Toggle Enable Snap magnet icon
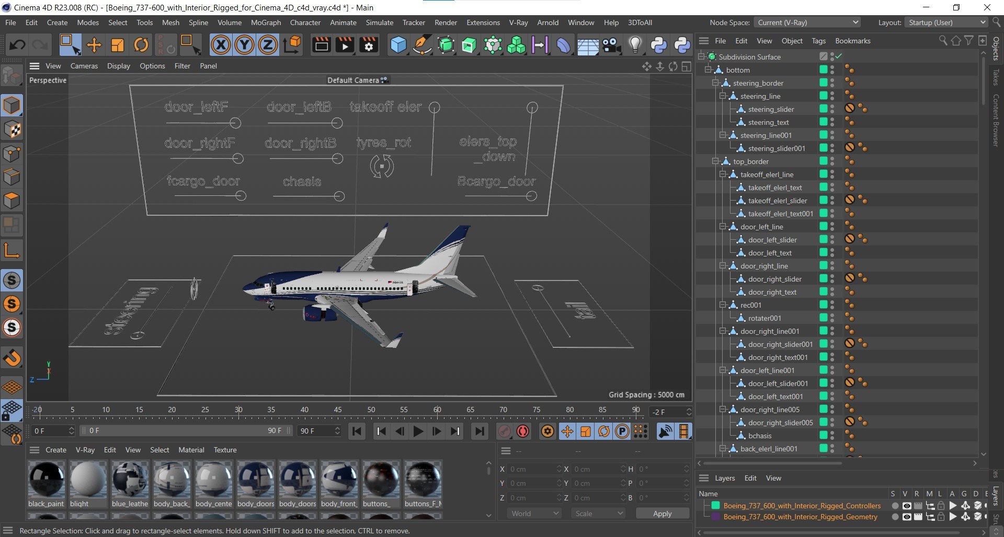Viewport: 1004px width, 537px height. 12,358
